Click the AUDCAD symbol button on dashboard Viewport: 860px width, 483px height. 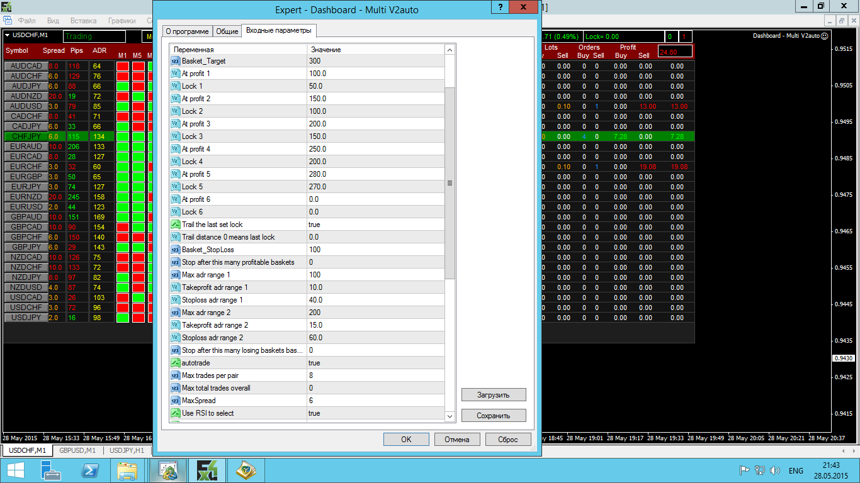click(26, 66)
